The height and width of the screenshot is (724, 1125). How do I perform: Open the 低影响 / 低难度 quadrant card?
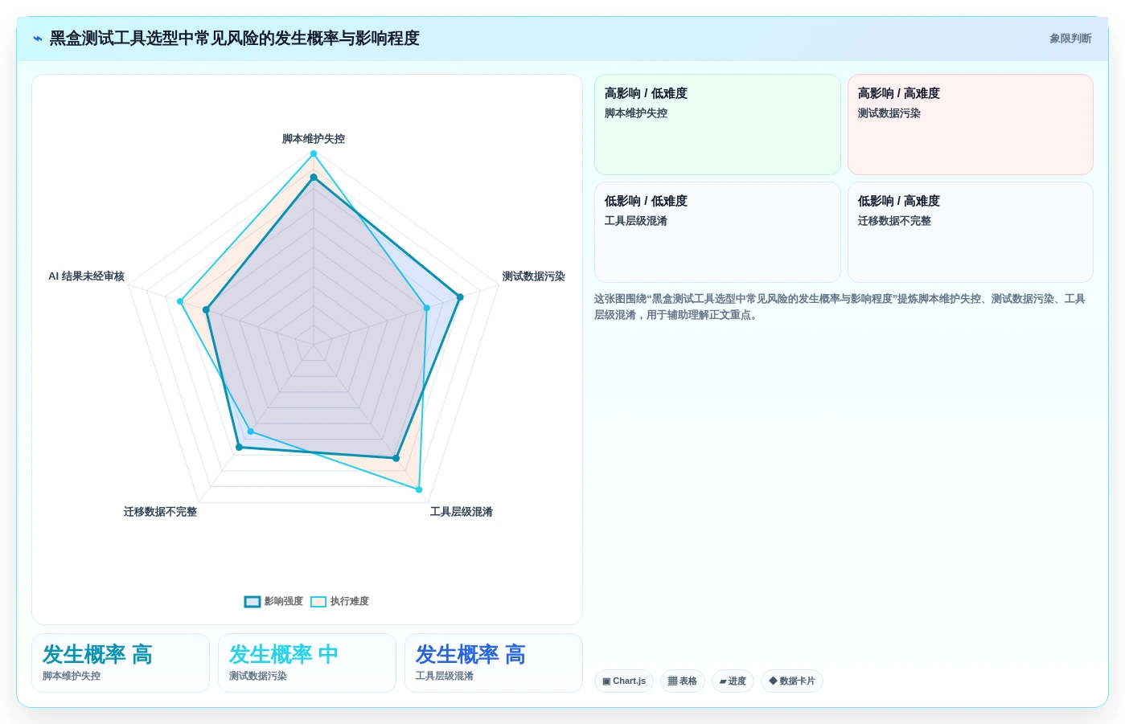pyautogui.click(x=717, y=232)
